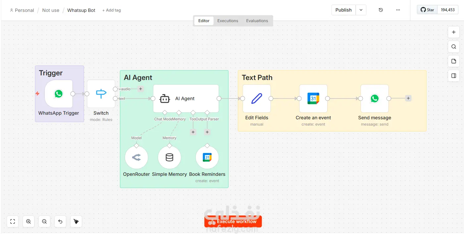
Task: Click the 'message: send' subtitle
Action: tap(375, 124)
